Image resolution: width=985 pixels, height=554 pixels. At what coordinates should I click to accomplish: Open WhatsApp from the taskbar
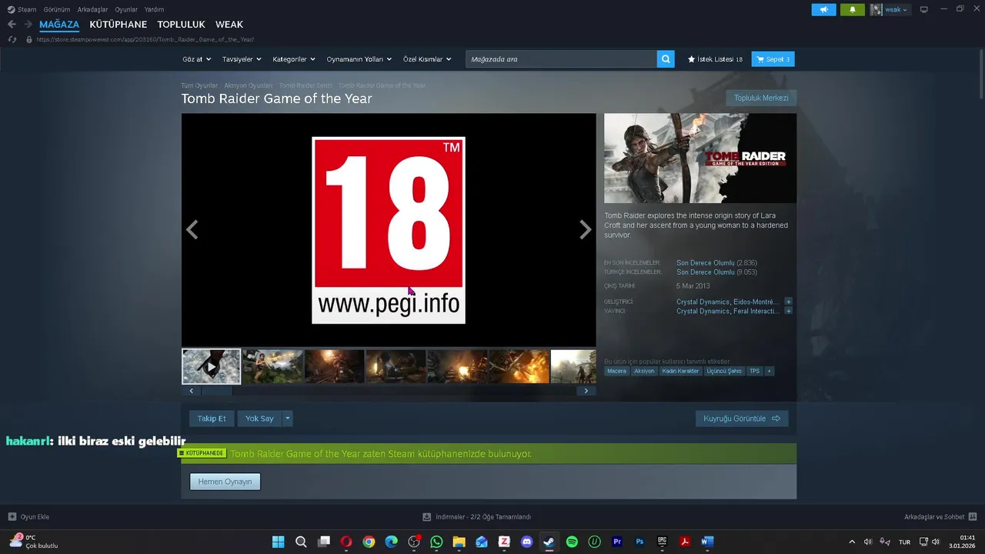pyautogui.click(x=436, y=542)
